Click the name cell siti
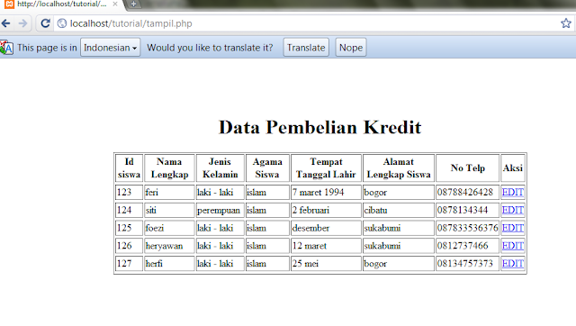576x326 pixels. coord(169,210)
